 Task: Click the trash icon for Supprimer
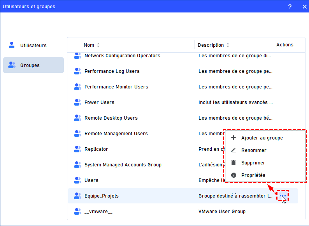(x=234, y=162)
